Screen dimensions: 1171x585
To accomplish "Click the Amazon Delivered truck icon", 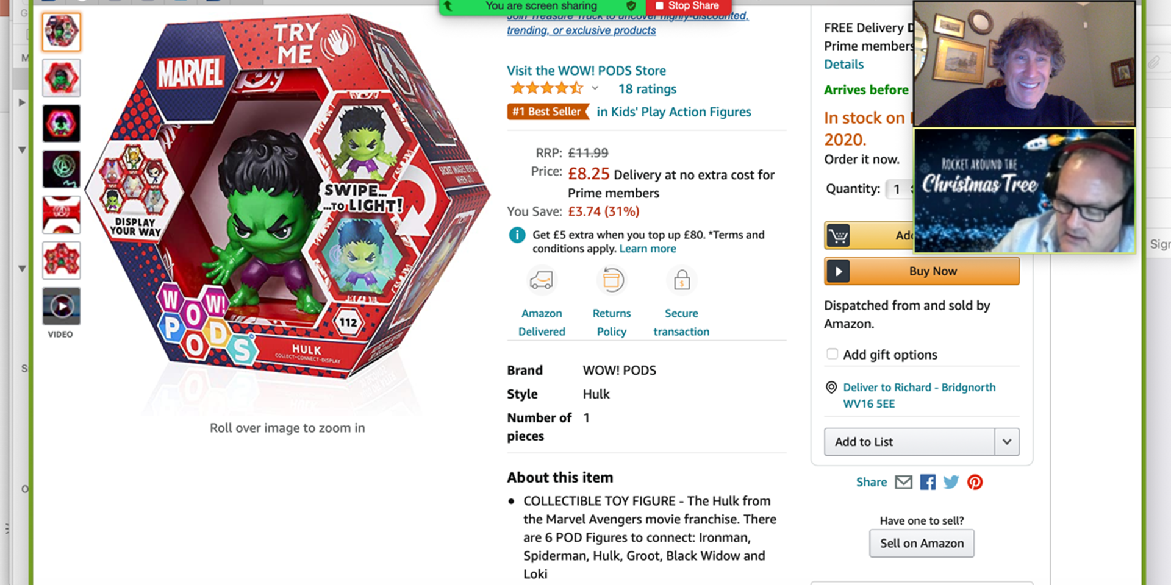I will [x=541, y=281].
